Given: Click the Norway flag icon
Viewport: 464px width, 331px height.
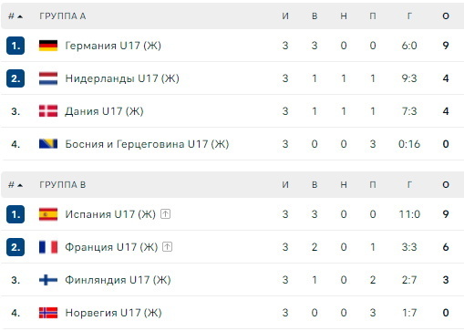Looking at the screenshot, I should (48, 313).
